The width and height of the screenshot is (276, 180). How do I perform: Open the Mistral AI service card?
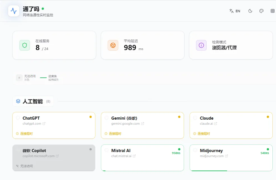point(142,158)
